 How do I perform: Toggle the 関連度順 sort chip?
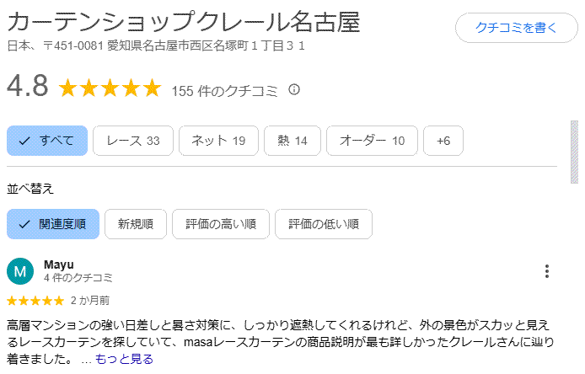click(x=53, y=224)
